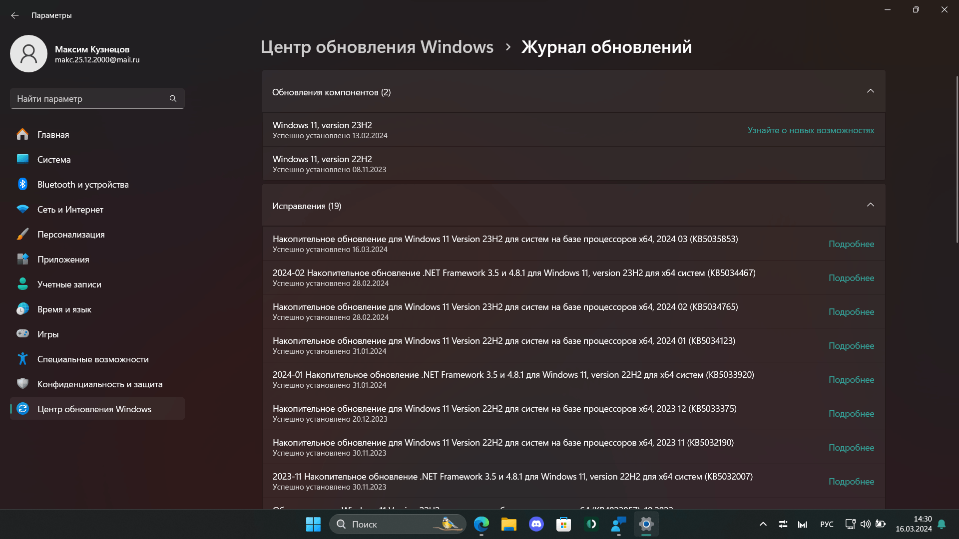959x539 pixels.
Task: Open Подробнее for KB5034123 update
Action: click(x=851, y=346)
